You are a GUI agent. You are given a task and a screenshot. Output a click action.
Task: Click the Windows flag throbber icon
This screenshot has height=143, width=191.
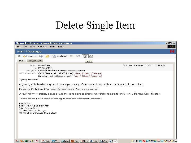172,47
